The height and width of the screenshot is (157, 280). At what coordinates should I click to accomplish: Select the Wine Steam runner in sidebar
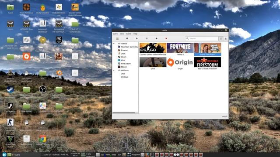tap(124, 64)
